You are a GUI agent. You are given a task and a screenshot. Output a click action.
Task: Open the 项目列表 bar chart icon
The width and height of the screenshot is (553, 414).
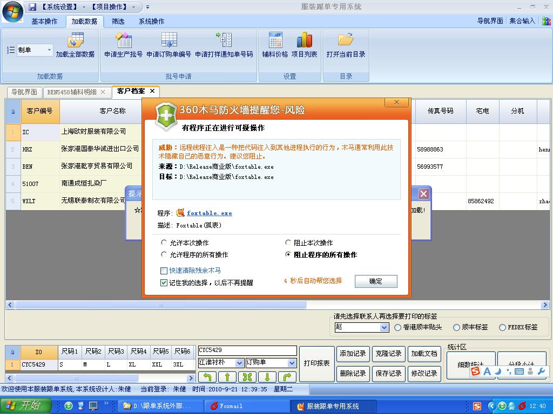305,40
